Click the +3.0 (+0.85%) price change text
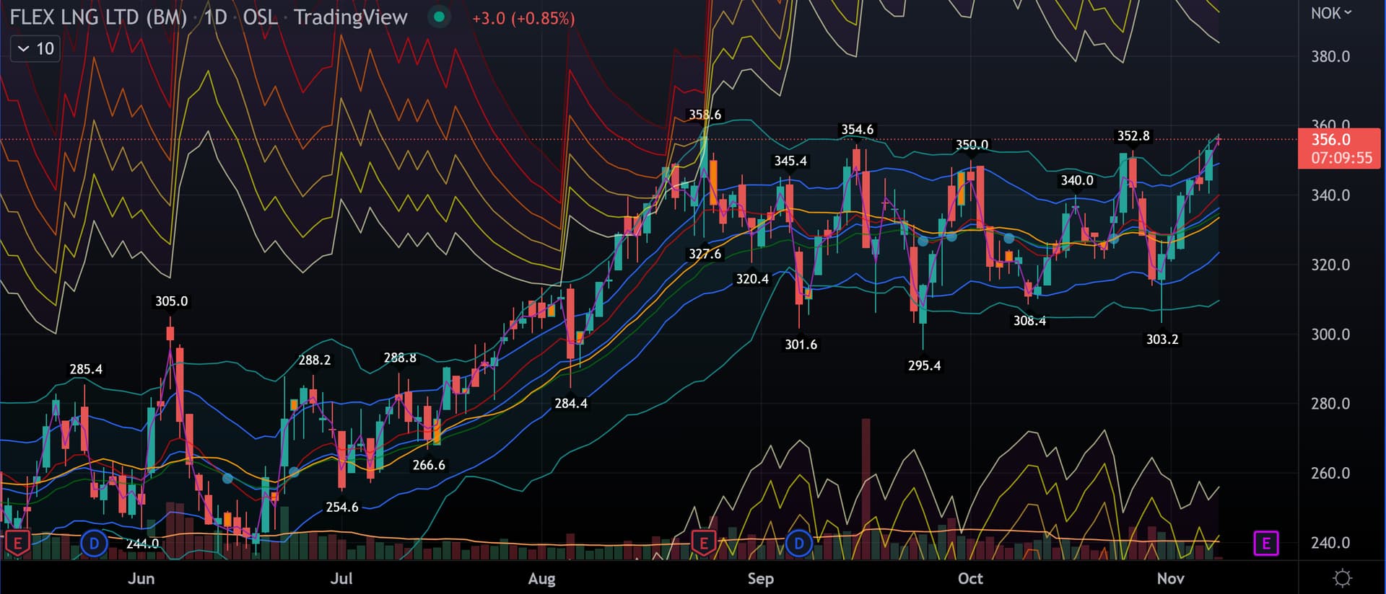This screenshot has width=1386, height=594. [x=523, y=18]
